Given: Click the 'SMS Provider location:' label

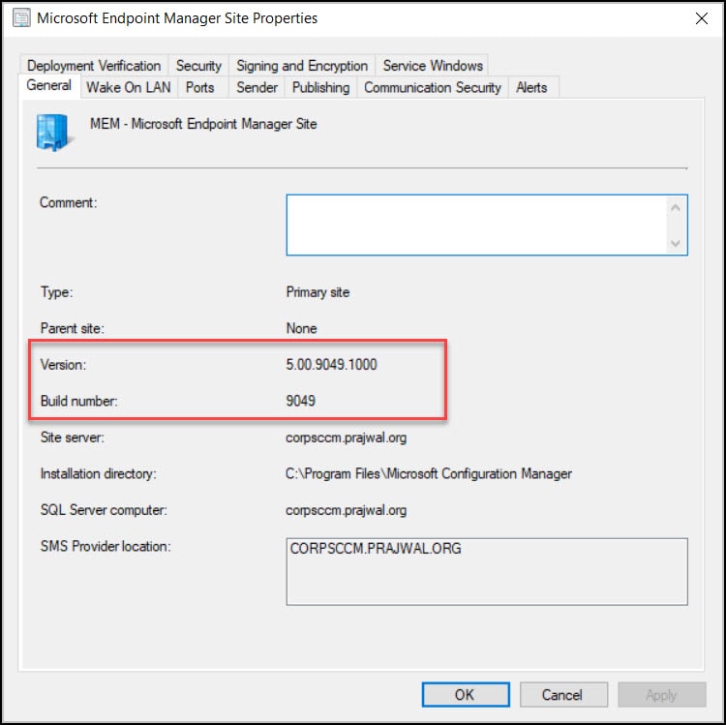Looking at the screenshot, I should [106, 546].
